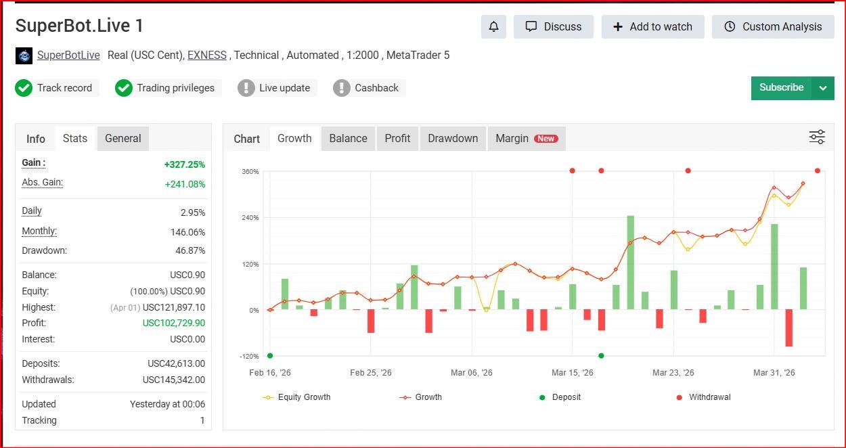The image size is (846, 448).
Task: Click the Monthly label
Action: pos(39,231)
